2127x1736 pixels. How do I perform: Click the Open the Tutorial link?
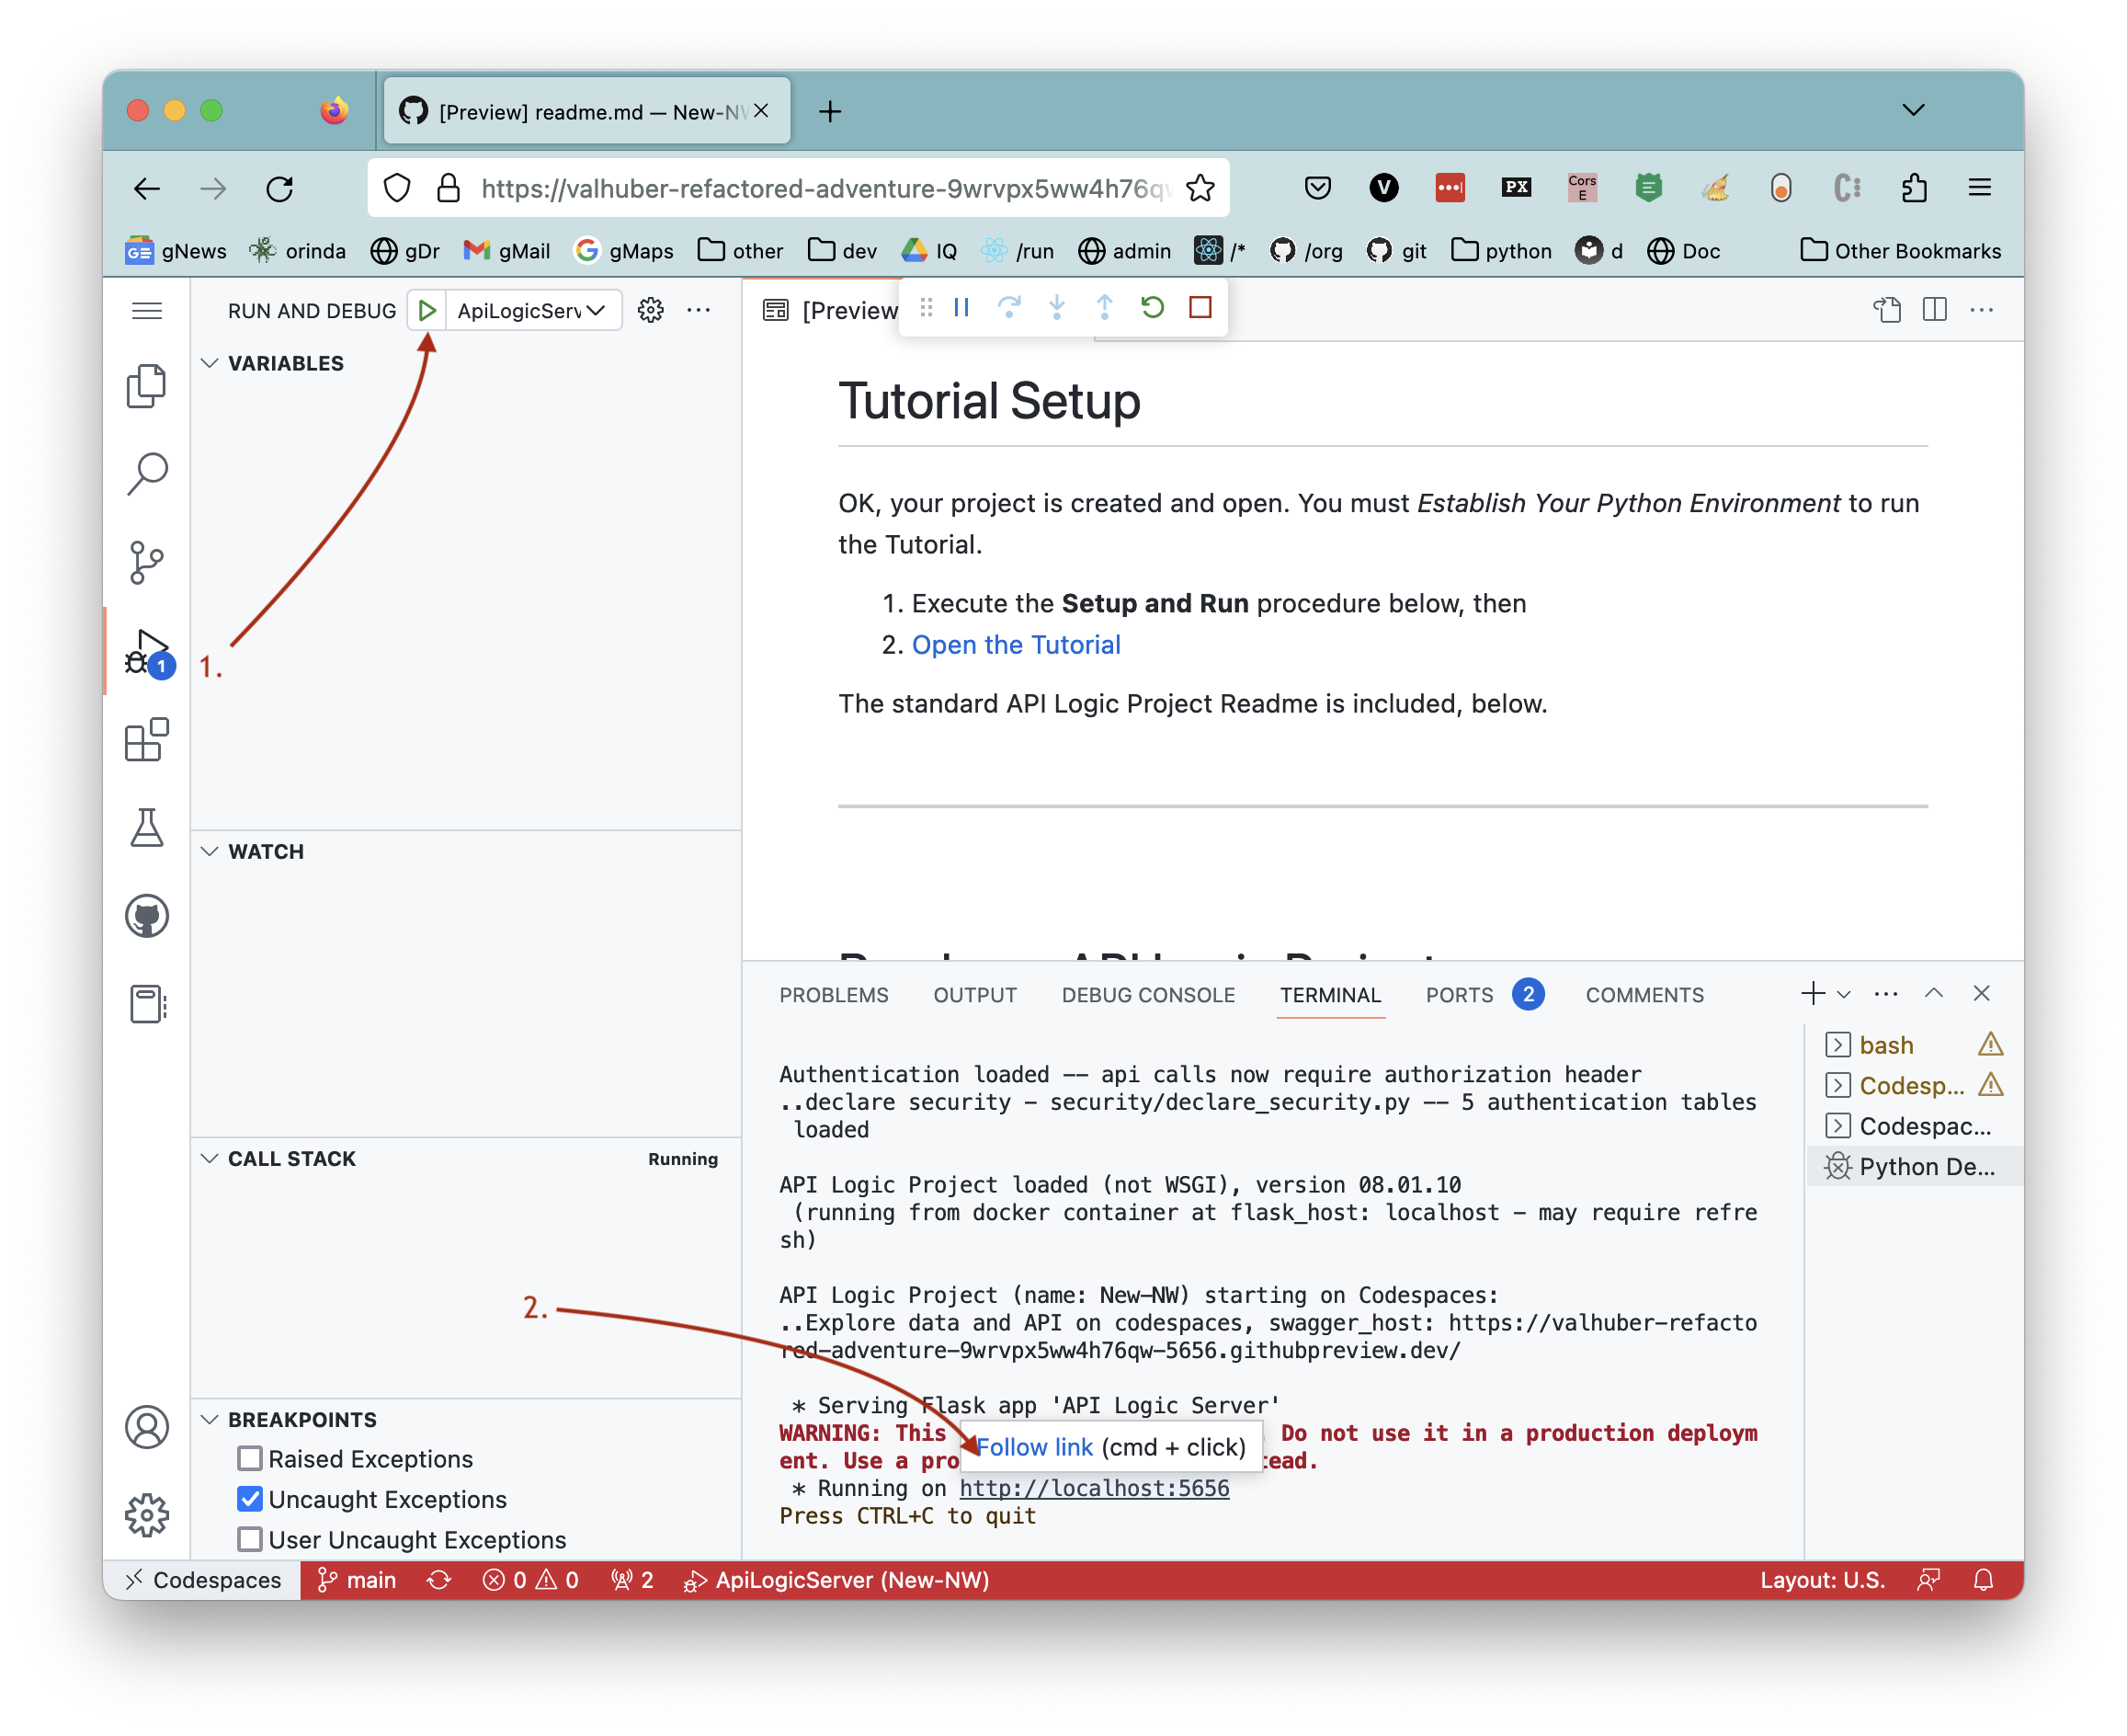point(1016,645)
